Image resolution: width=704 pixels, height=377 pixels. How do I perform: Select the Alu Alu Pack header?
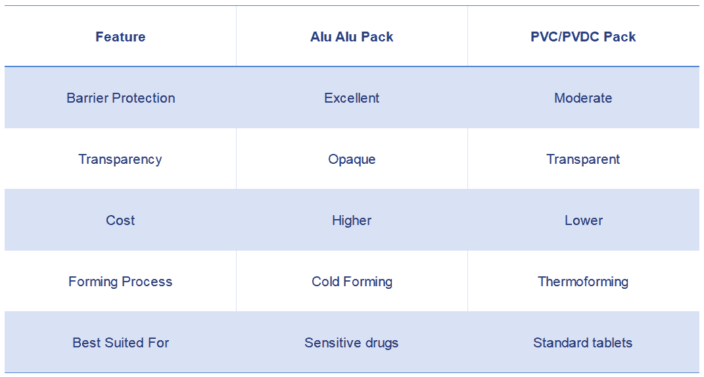pos(352,37)
